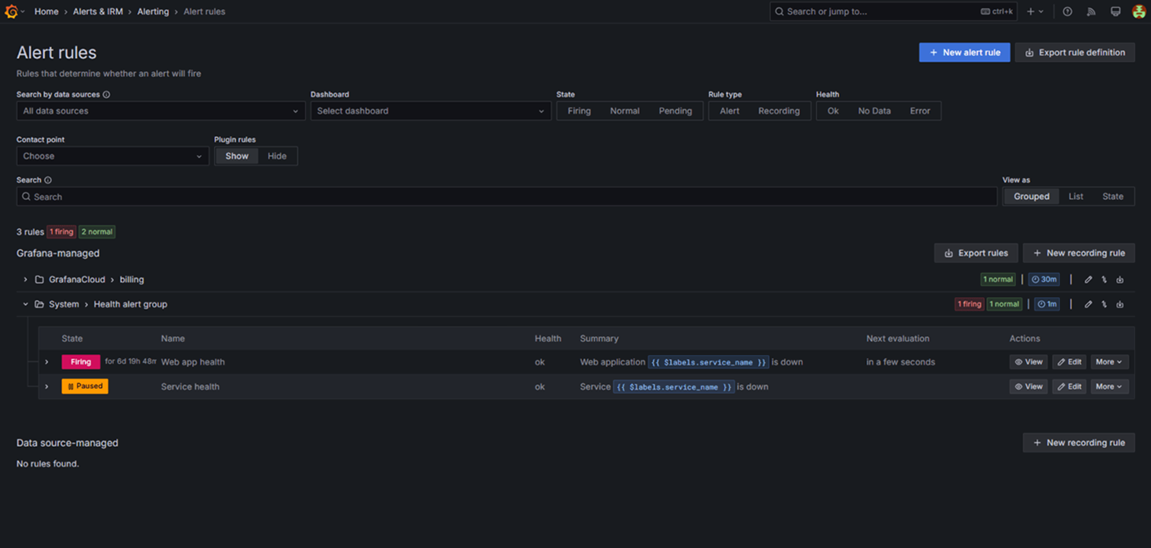
Task: Click 'New recording rule' in Grafana-managed section
Action: pos(1078,253)
